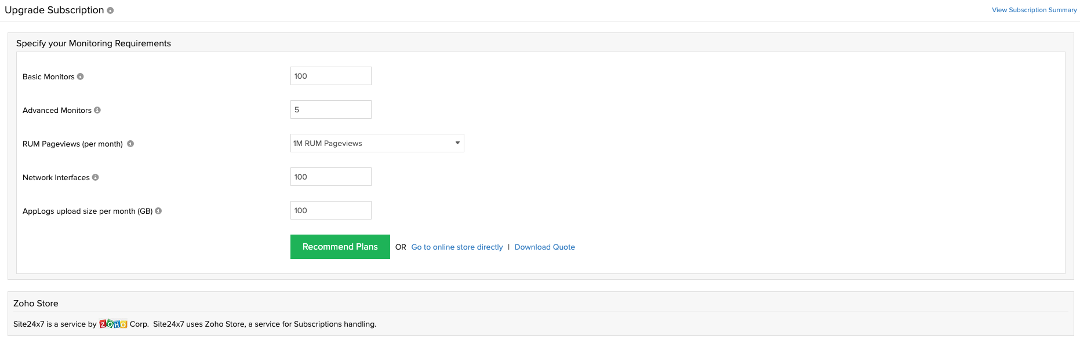Click the RUM Pageviews (per month) label
Image resolution: width=1080 pixels, height=340 pixels.
[72, 144]
